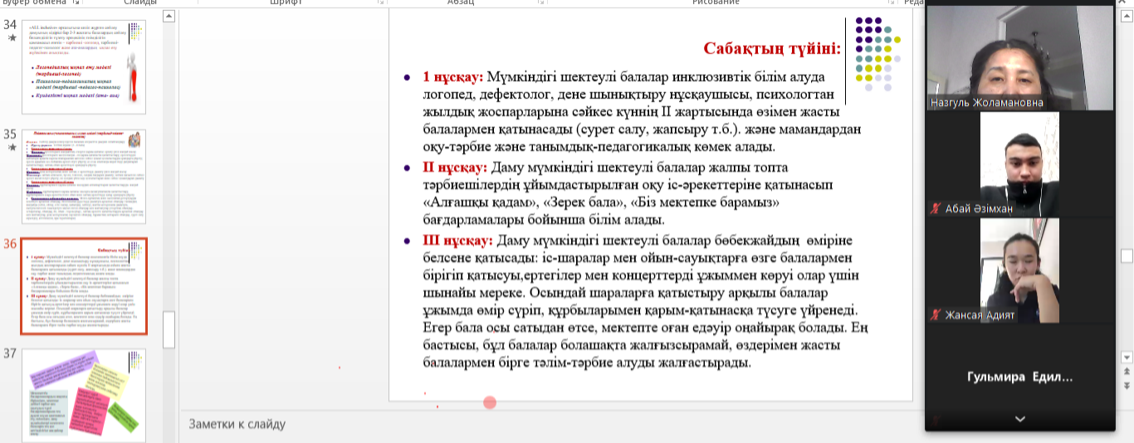
Task: Click the animation star under slide 34
Action: (x=11, y=38)
